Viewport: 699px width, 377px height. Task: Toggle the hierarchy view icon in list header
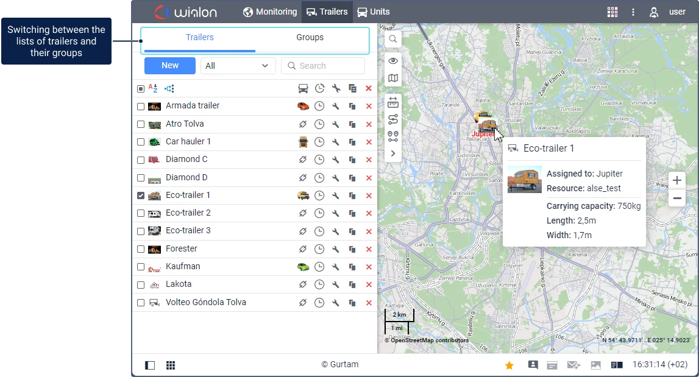click(x=169, y=89)
